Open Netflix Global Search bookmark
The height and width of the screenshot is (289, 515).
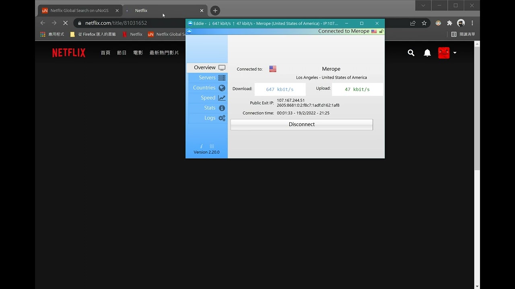coord(166,34)
